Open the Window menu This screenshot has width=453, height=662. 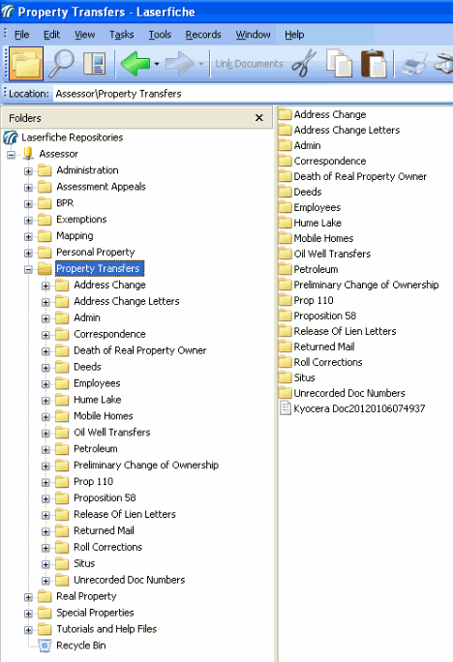tap(253, 35)
